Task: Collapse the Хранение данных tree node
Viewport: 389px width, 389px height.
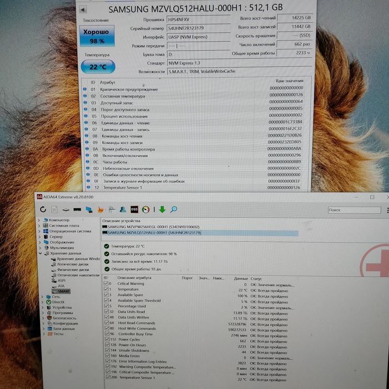Action: tap(41, 253)
